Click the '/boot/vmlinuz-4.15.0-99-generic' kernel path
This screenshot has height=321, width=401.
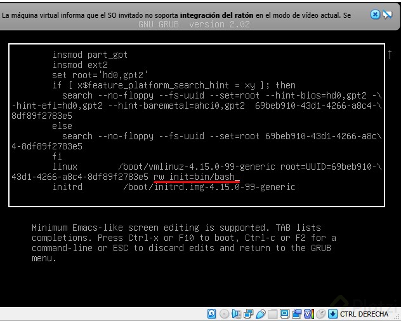(197, 167)
